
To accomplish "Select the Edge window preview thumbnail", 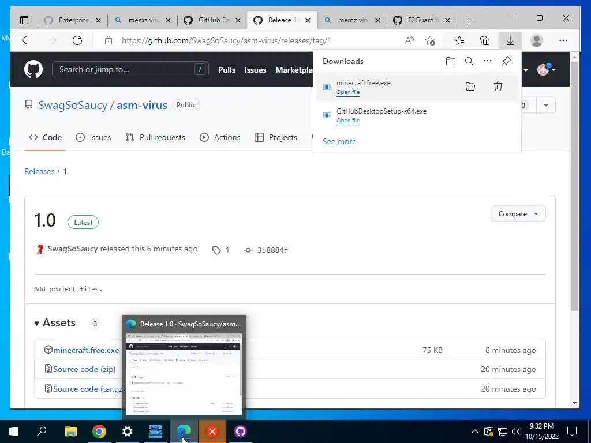I will tap(184, 374).
